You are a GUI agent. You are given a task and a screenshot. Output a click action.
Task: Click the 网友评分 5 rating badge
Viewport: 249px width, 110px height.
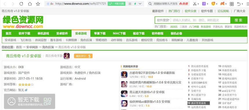(83, 56)
